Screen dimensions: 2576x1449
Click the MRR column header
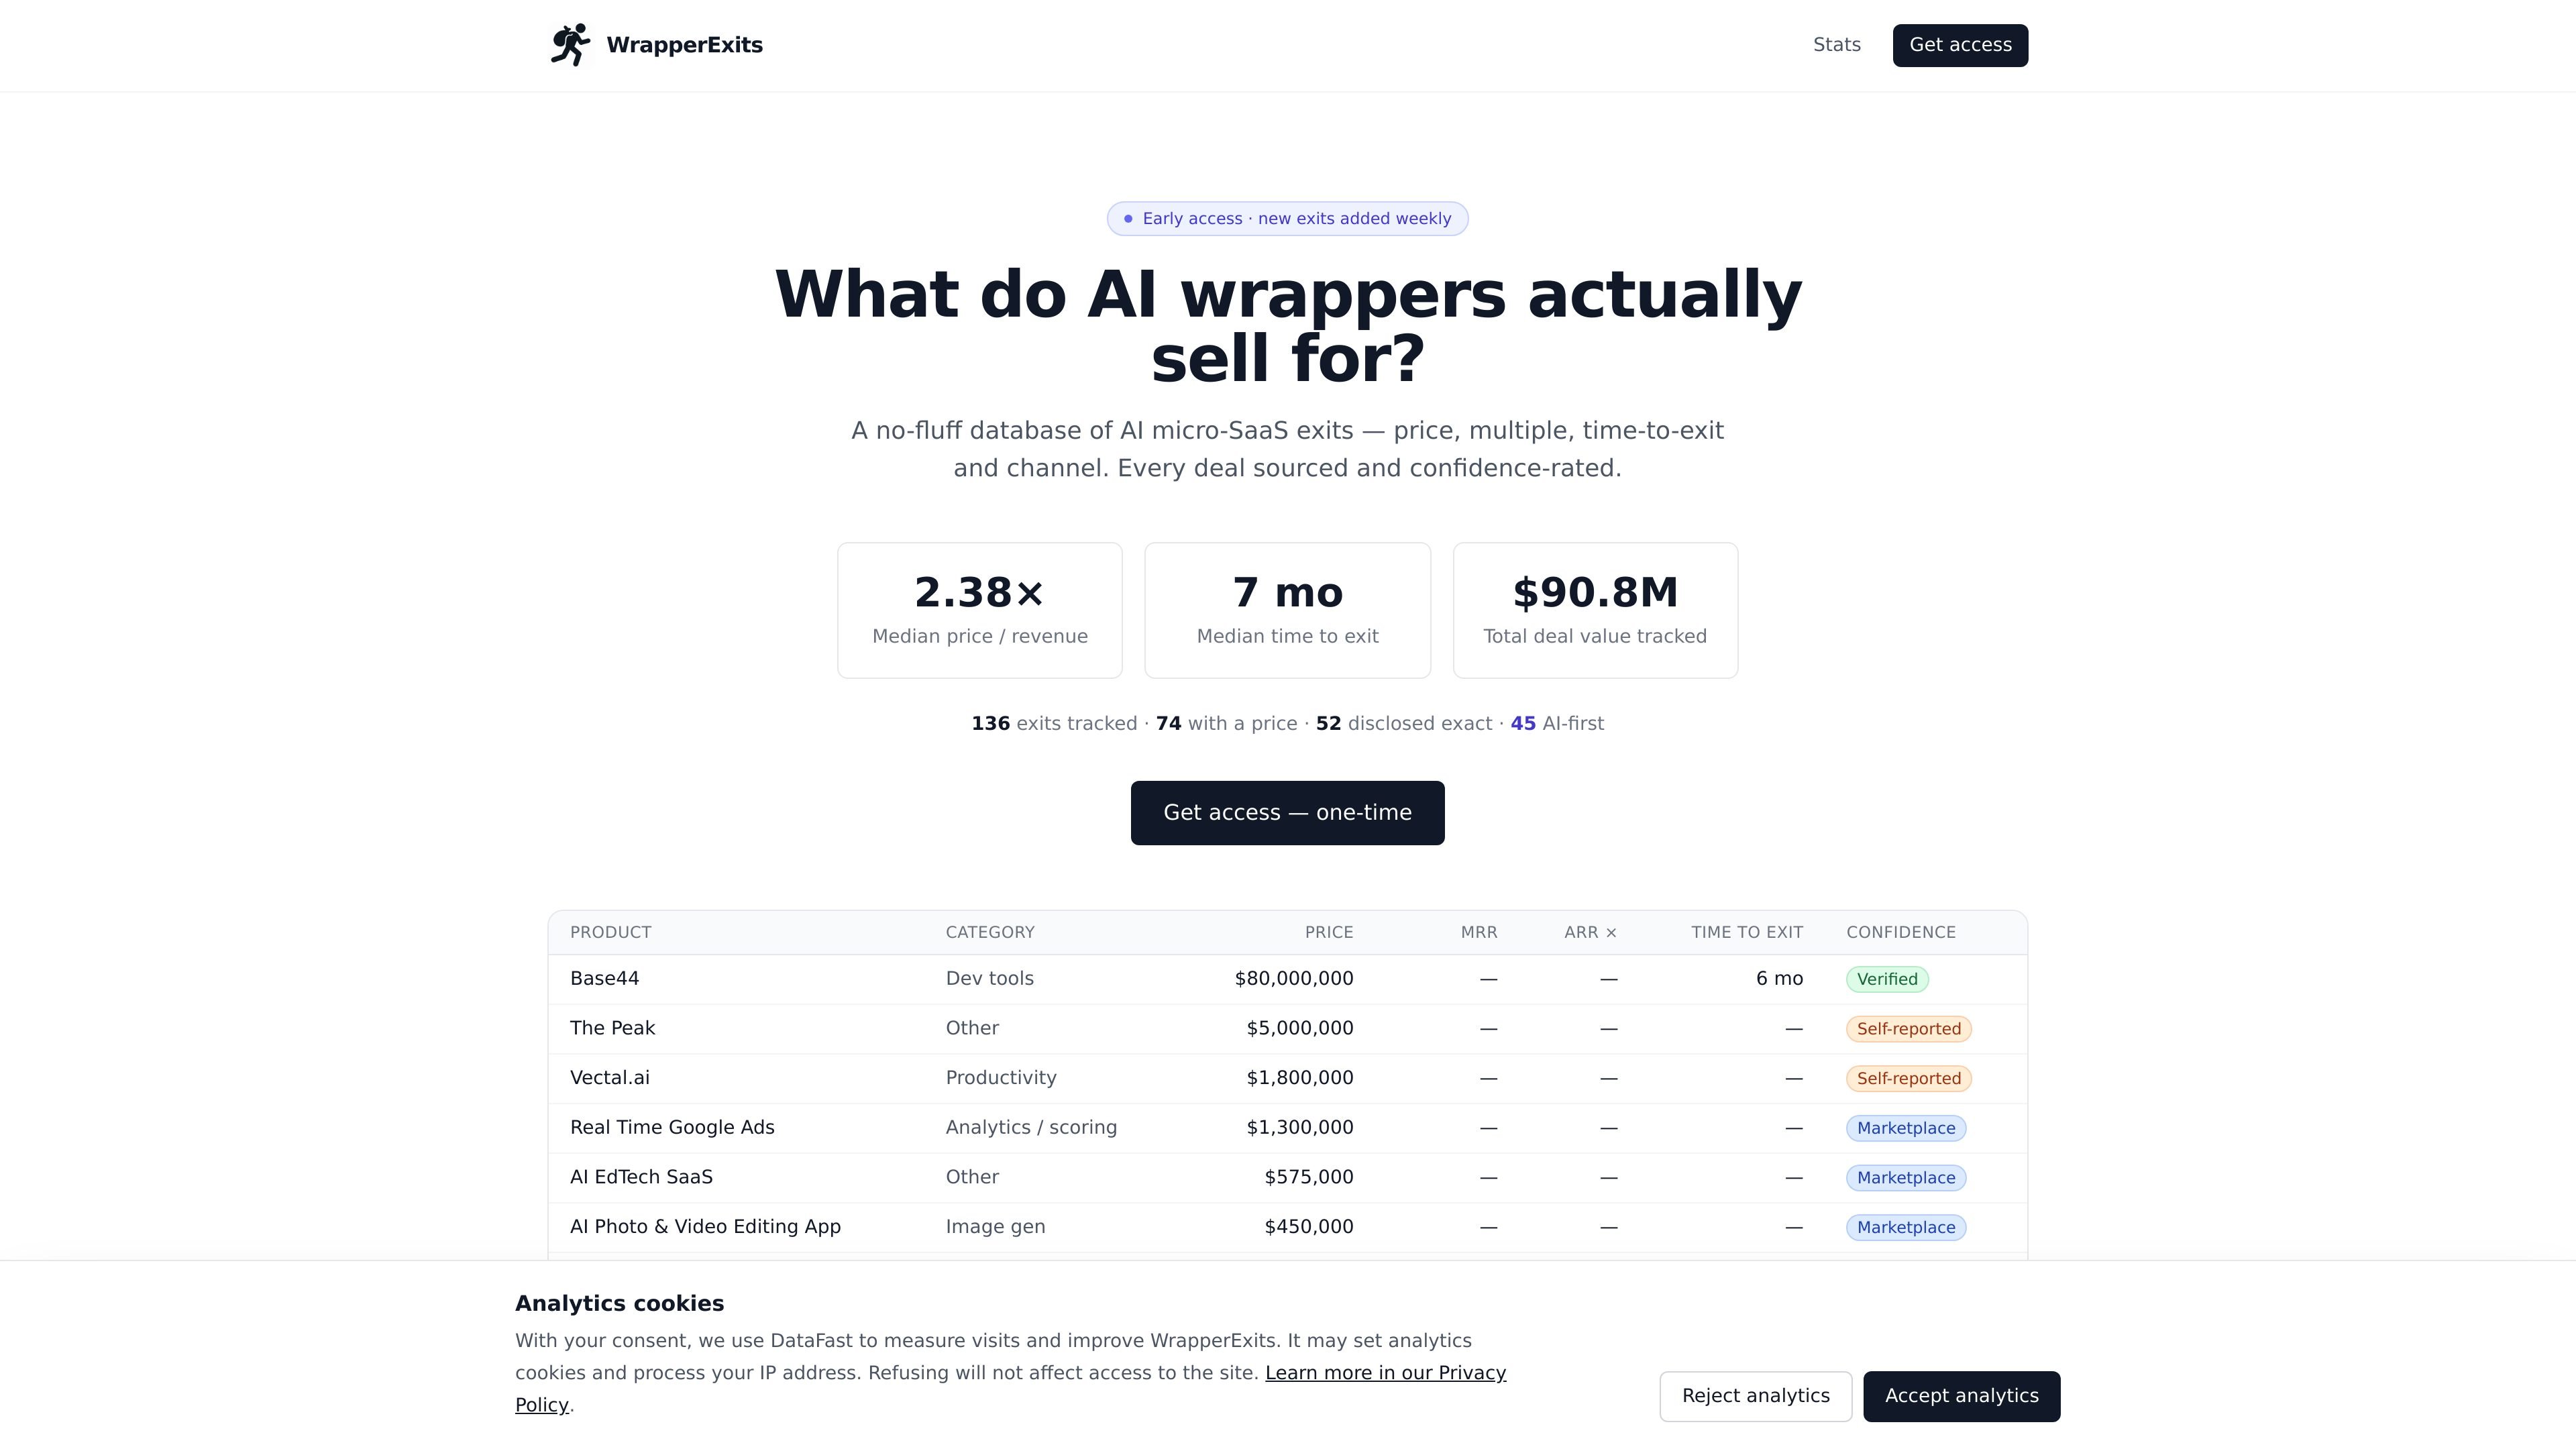coord(1478,932)
